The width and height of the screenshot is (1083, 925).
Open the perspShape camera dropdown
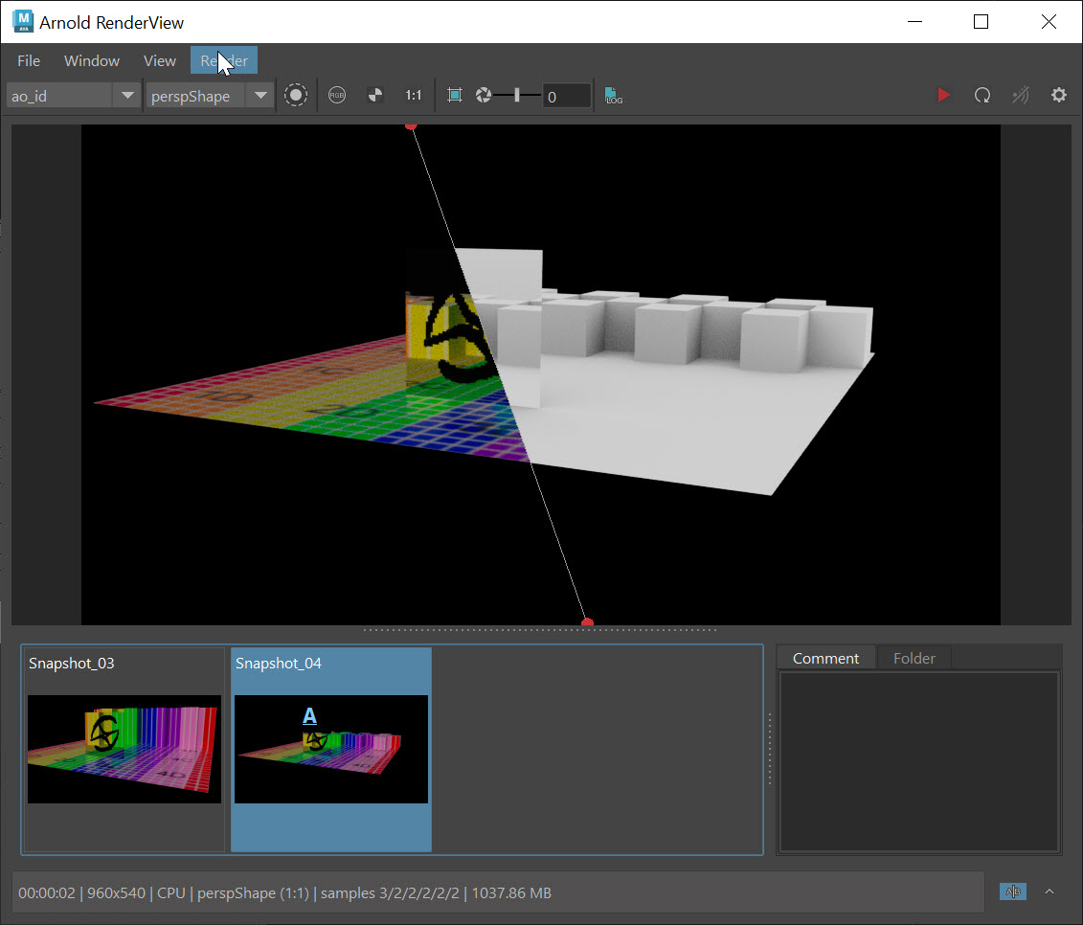[x=260, y=95]
